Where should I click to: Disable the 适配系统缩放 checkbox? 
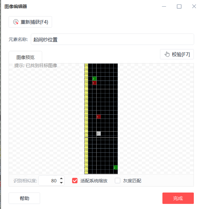[75, 181]
